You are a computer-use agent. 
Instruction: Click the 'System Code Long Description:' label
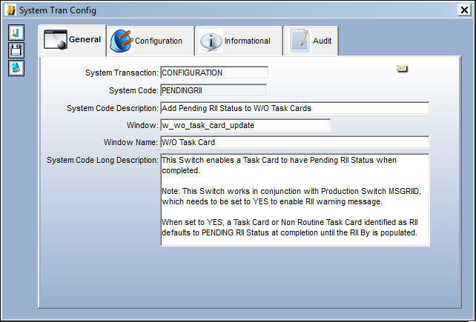click(102, 160)
